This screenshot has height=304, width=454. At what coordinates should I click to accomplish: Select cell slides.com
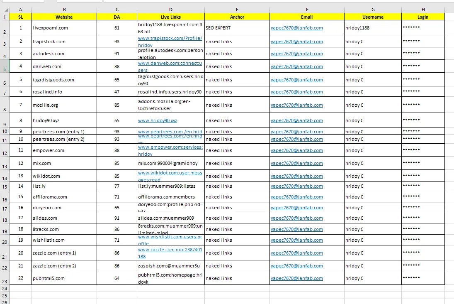click(64, 218)
